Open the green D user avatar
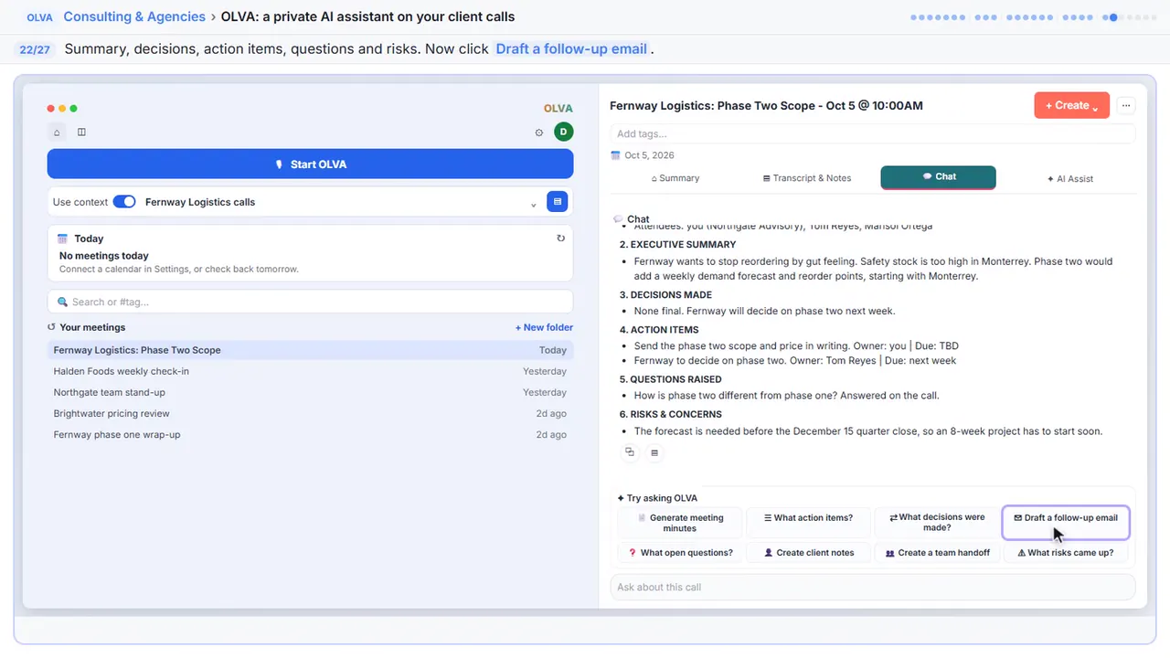The height and width of the screenshot is (658, 1170). (x=563, y=132)
